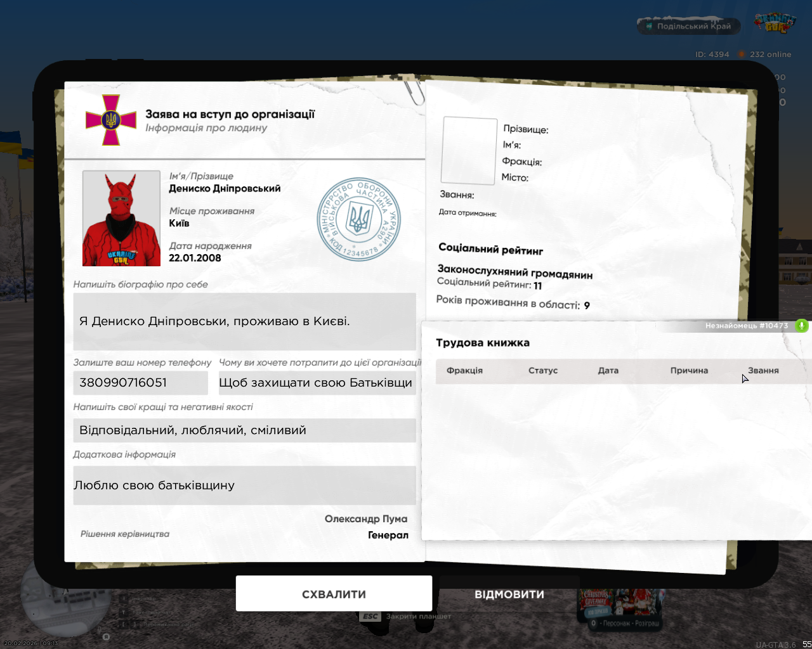Click the Фракція column header
The width and height of the screenshot is (812, 649).
(x=464, y=371)
